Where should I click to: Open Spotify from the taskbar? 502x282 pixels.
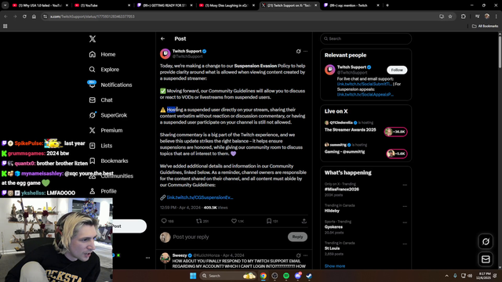[286, 276]
